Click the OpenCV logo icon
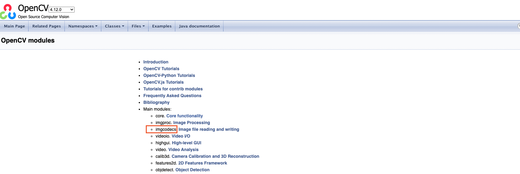The width and height of the screenshot is (520, 174). 8,12
